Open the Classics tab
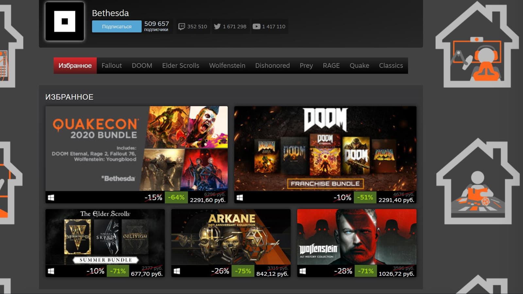523x294 pixels. click(391, 66)
